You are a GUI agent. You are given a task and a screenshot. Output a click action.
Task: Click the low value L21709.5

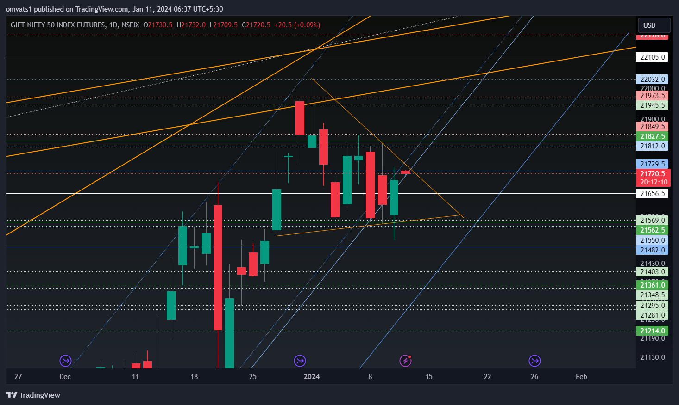(x=224, y=25)
